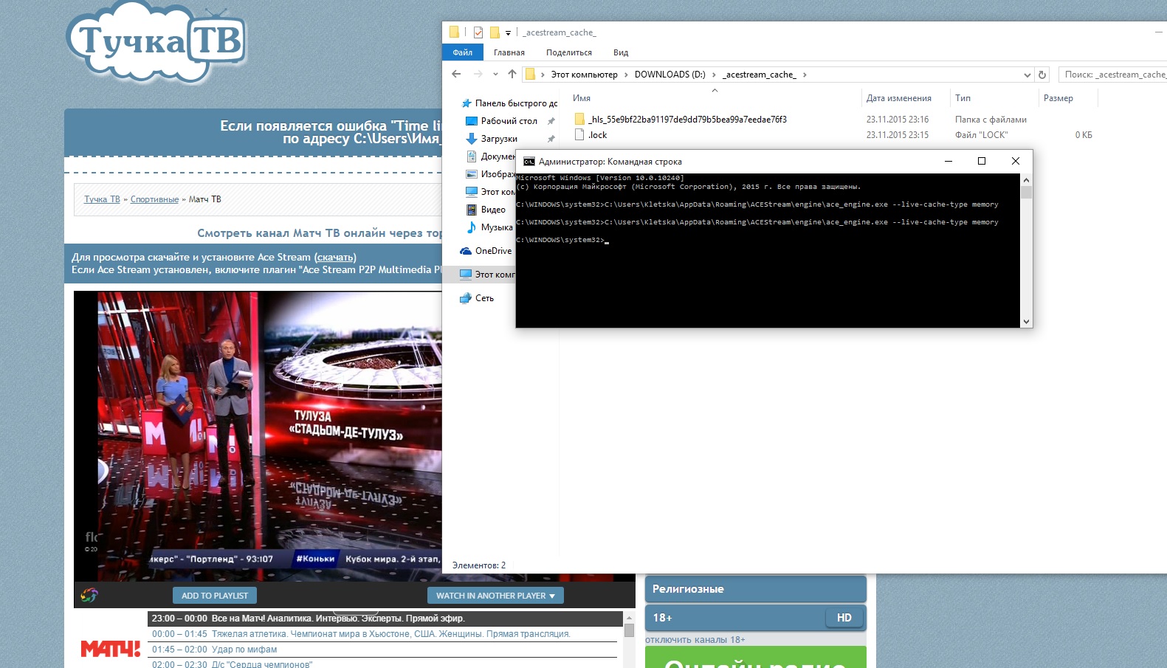Screen dimensions: 1167x668
Task: Open the Quick Access Toolbar customize dropdown
Action: click(x=508, y=33)
